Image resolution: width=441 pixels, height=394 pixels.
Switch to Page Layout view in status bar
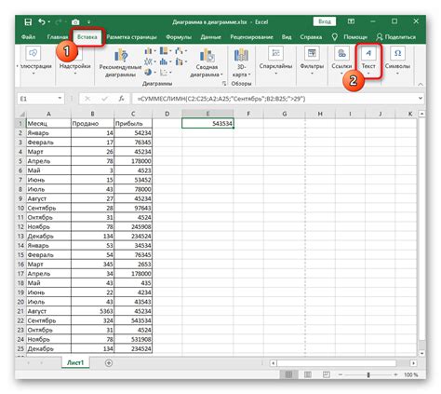click(x=308, y=374)
